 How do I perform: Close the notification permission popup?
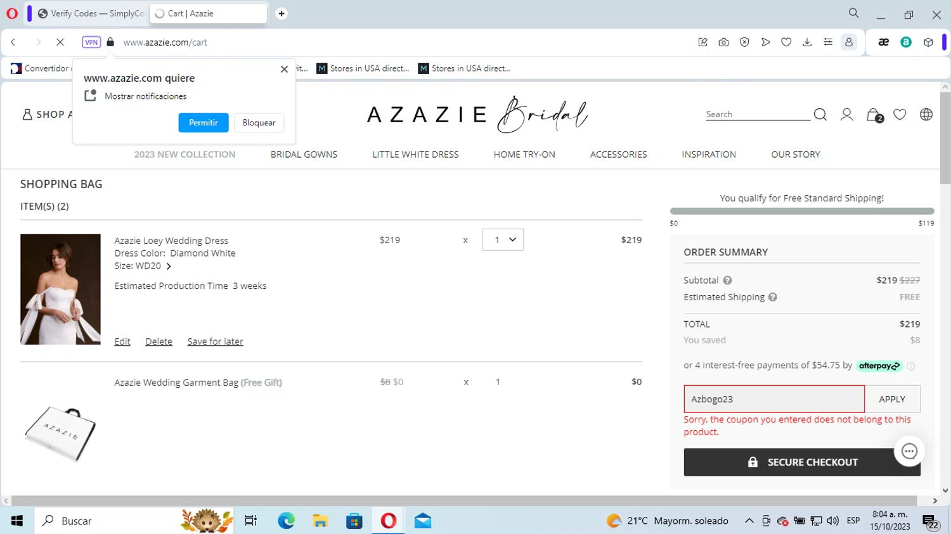(284, 69)
